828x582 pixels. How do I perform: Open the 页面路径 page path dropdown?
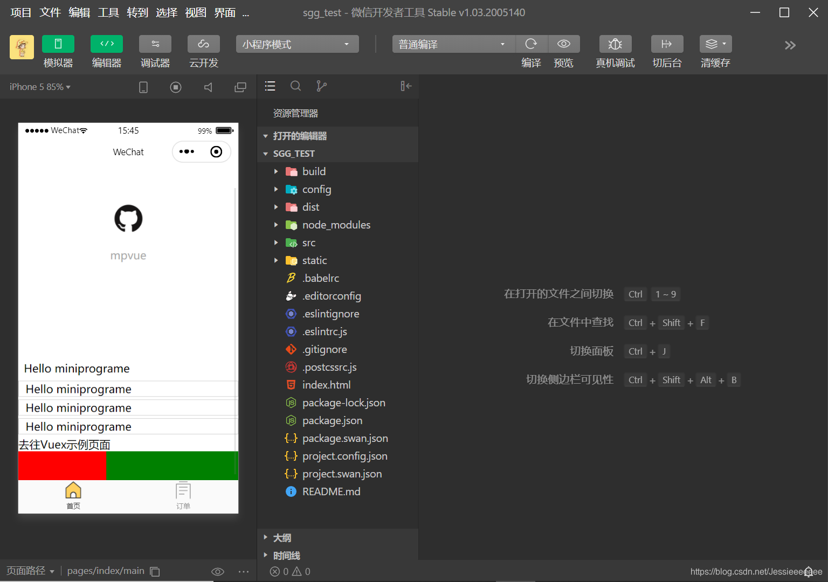30,571
